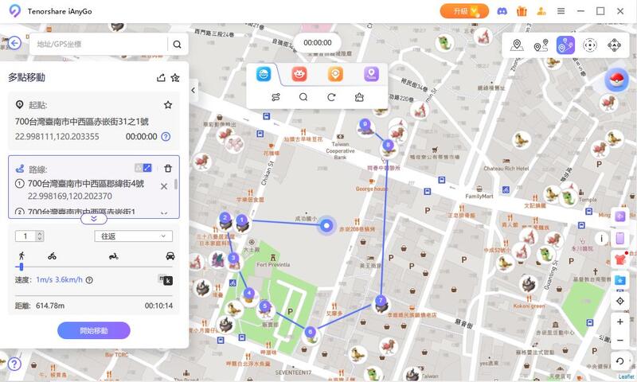Open the Discord icon in title bar

pyautogui.click(x=502, y=11)
